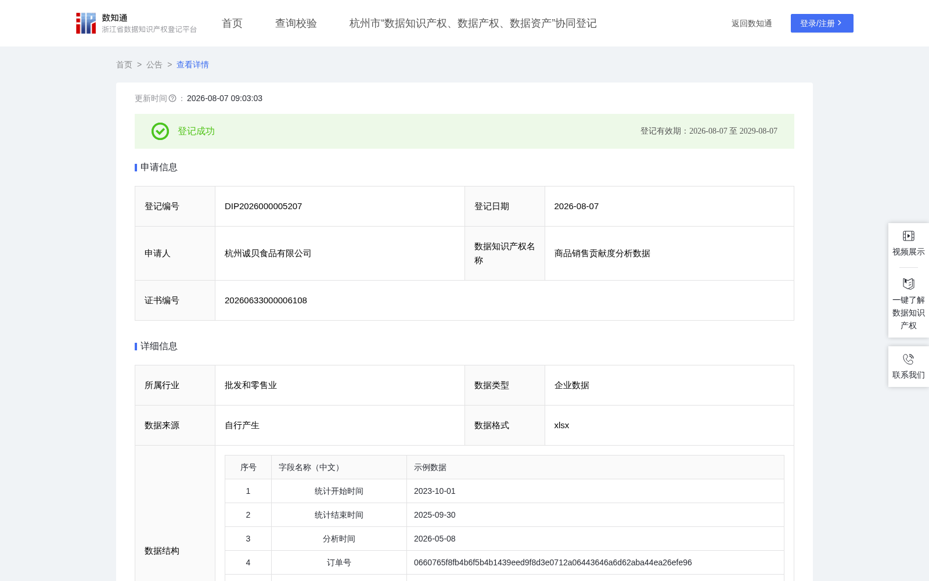Image resolution: width=929 pixels, height=581 pixels.
Task: Click update time 2026-08-07 09:03:03
Action: (x=225, y=99)
